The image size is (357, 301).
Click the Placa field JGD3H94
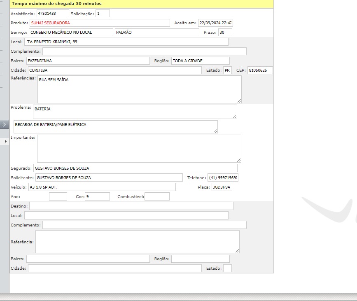point(222,187)
